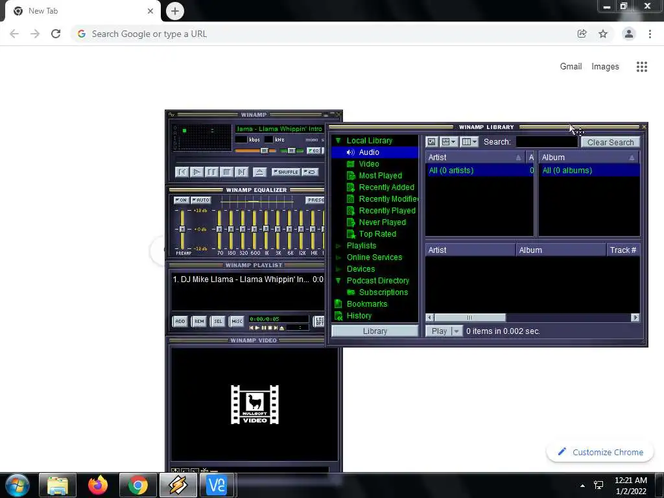Open the Recently Modified view
Screen dimensions: 664x498
[388, 199]
